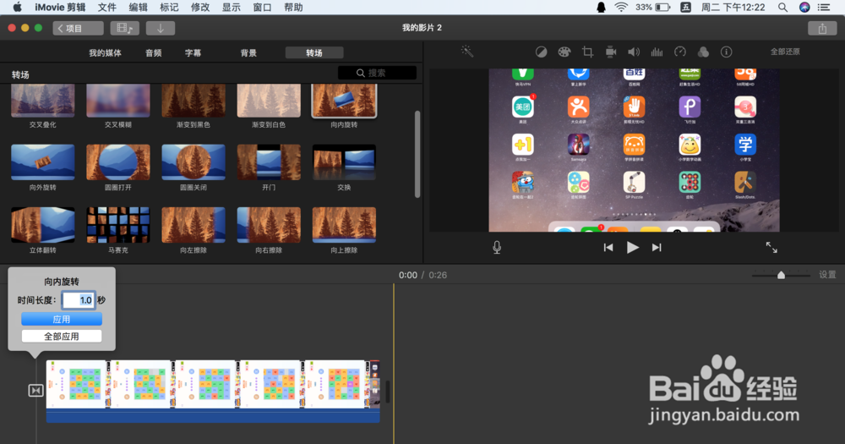Play the movie preview

(x=632, y=247)
